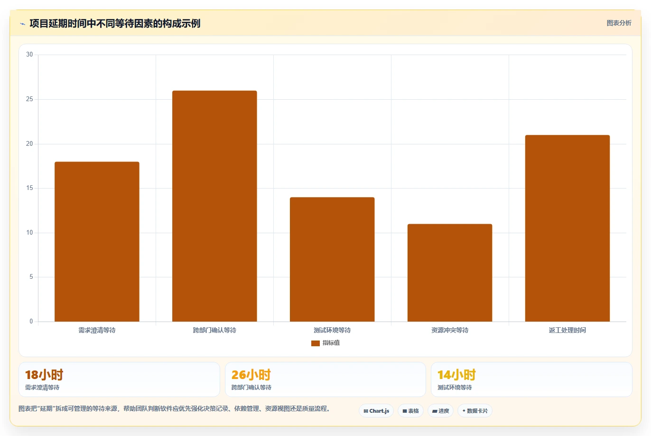The width and height of the screenshot is (651, 436).
Task: Click the 需求澄清等待 bar in the chart
Action: [97, 242]
